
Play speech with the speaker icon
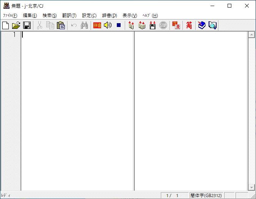pyautogui.click(x=108, y=25)
